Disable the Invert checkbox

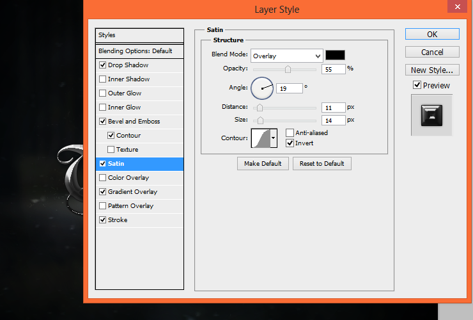click(x=290, y=143)
